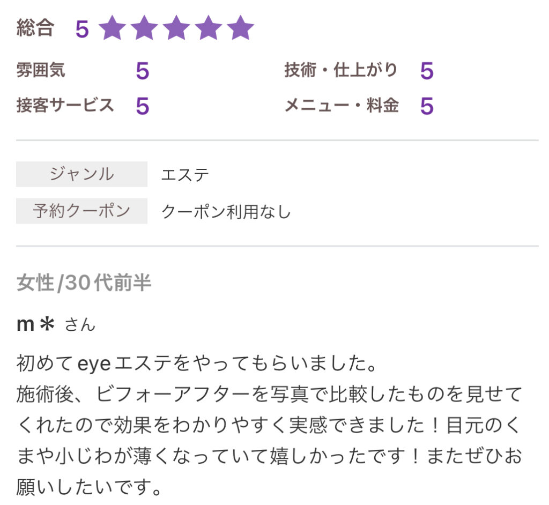Click the review line mentioning eyeエステ

point(197,363)
